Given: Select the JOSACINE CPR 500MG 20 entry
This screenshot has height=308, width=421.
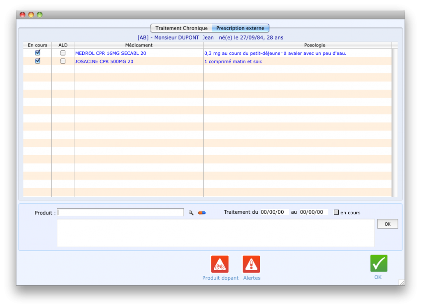Looking at the screenshot, I should (x=104, y=61).
